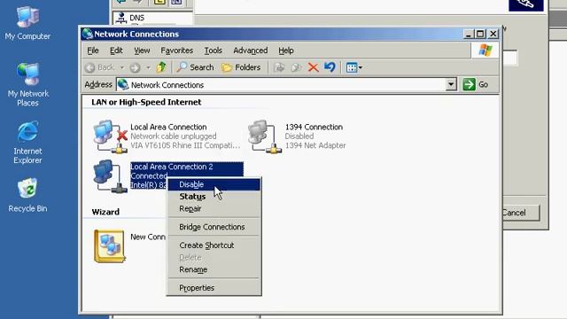This screenshot has height=319, width=567.
Task: Click the 'Wizard' group heading
Action: click(105, 212)
